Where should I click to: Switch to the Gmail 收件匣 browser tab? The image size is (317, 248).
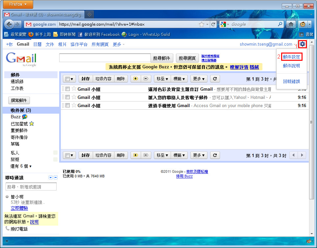[x=44, y=14]
